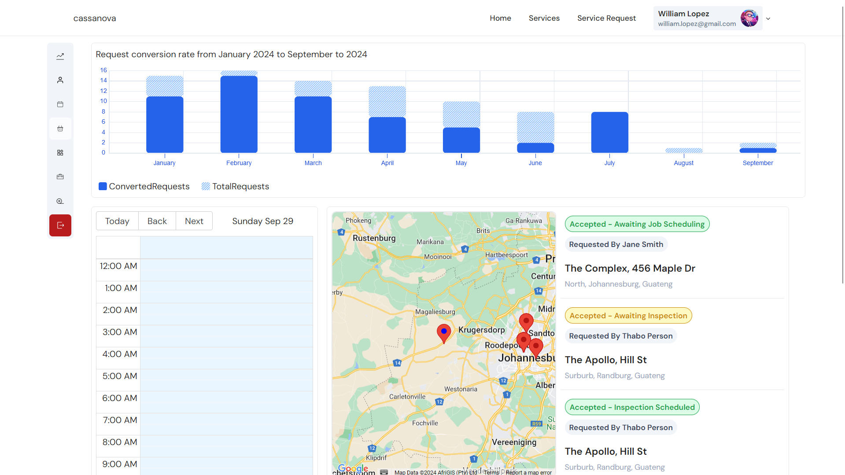
Task: Click the red logout button
Action: pyautogui.click(x=60, y=225)
